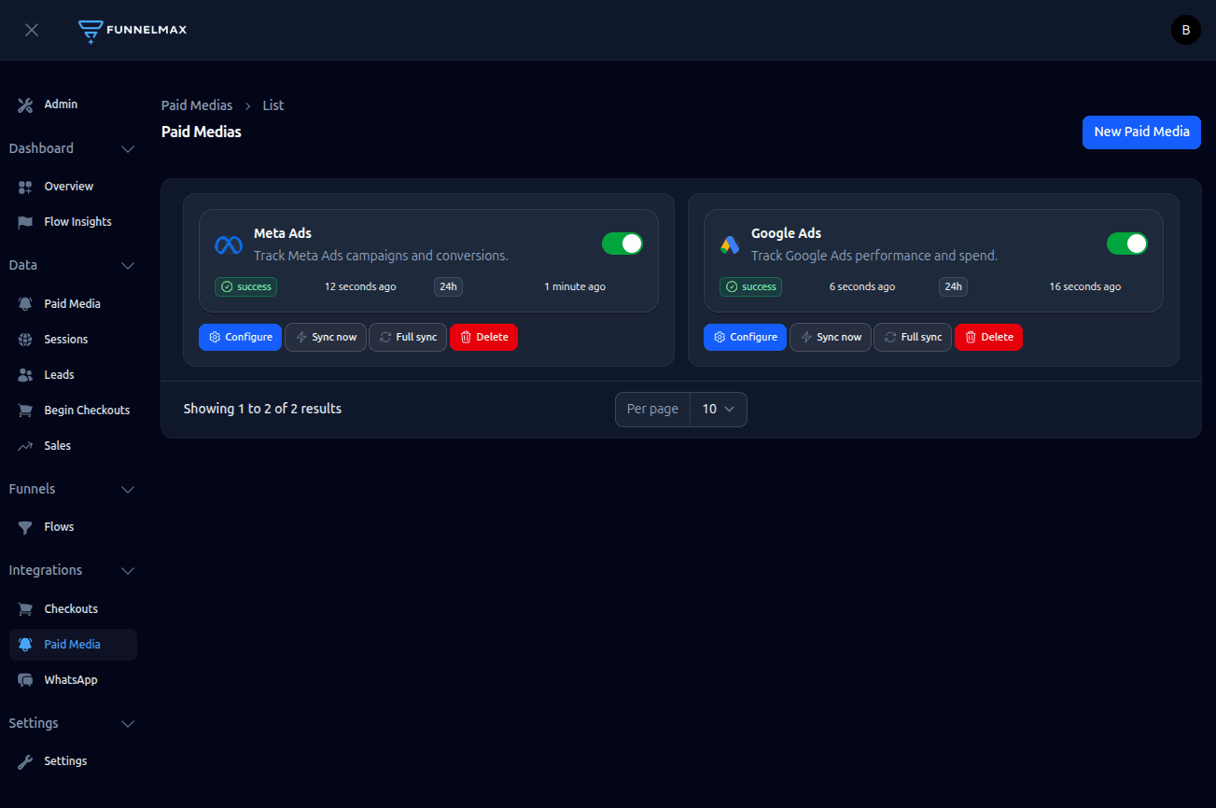Select the Flow Insights flag icon
The height and width of the screenshot is (808, 1216).
24,221
